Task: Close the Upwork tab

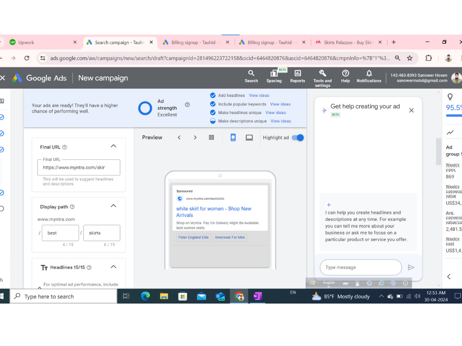Action: coord(75,42)
